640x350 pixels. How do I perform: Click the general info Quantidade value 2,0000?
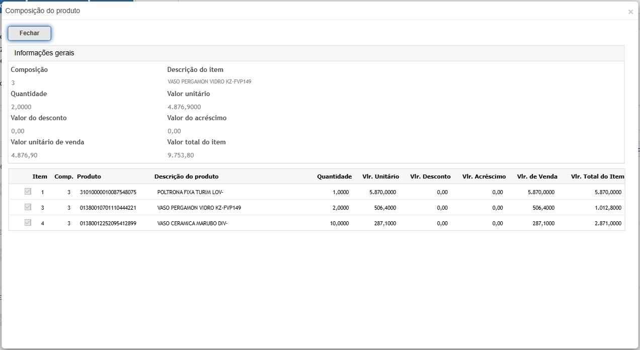(22, 107)
